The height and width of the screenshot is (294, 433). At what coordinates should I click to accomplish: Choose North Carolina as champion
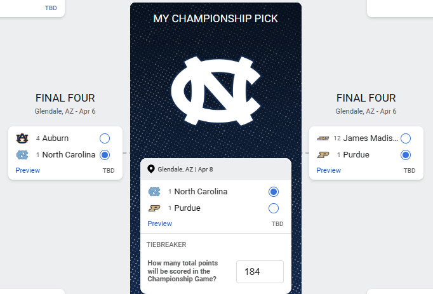(x=274, y=192)
